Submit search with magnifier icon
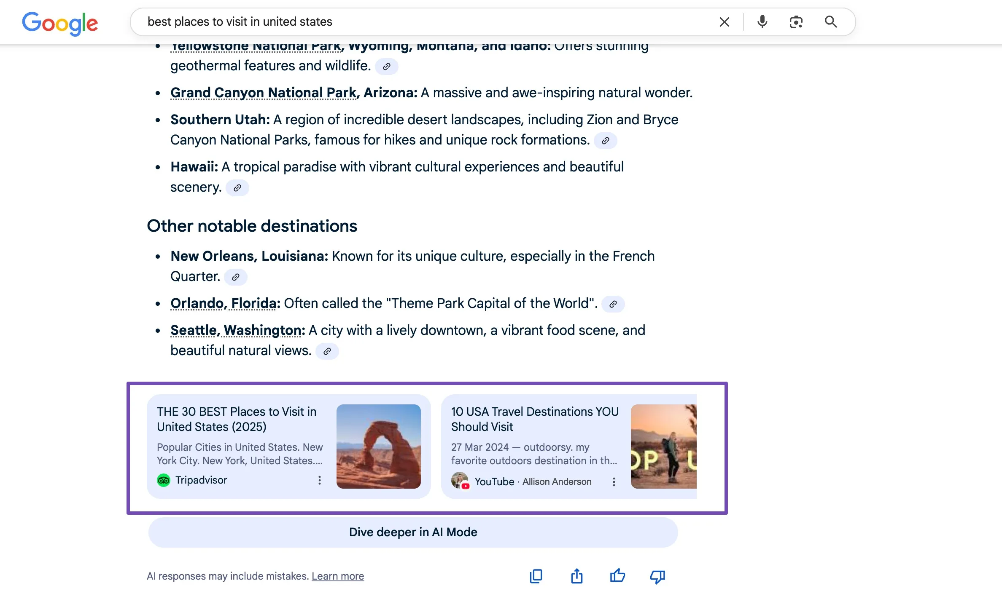The width and height of the screenshot is (1002, 599). pos(830,22)
